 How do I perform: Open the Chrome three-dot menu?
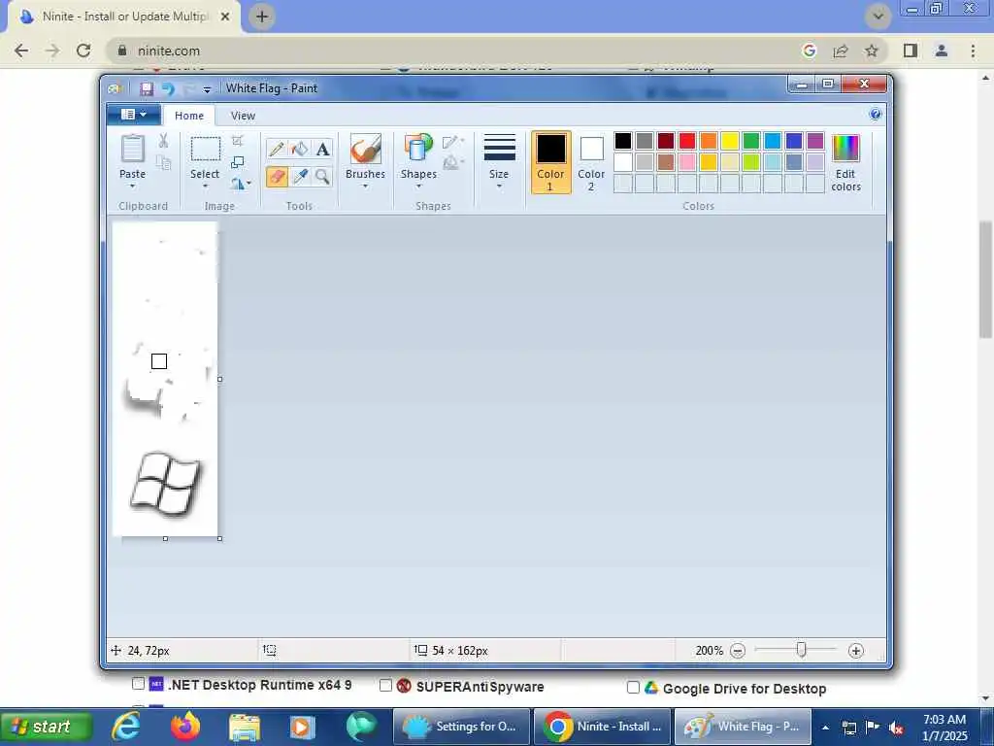click(973, 51)
